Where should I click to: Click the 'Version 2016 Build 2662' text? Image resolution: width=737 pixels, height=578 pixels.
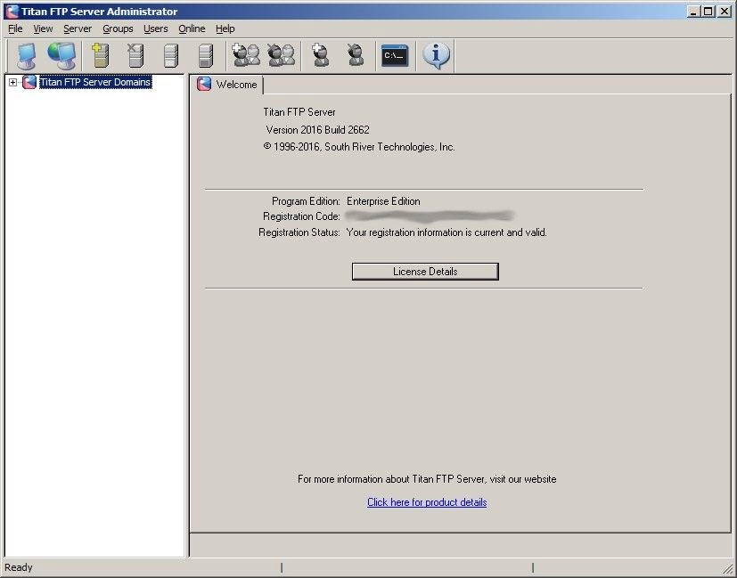[x=318, y=130]
